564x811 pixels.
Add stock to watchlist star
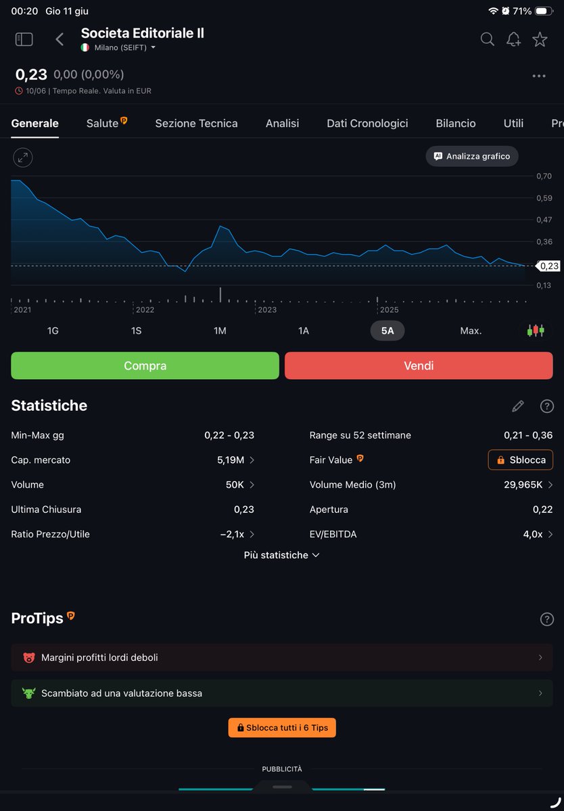[x=540, y=39]
